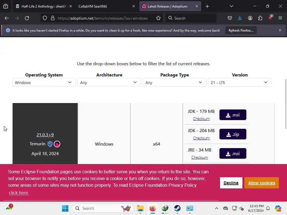Image resolution: width=287 pixels, height=215 pixels.
Task: Open Extensions puzzle icon
Action: point(260,18)
